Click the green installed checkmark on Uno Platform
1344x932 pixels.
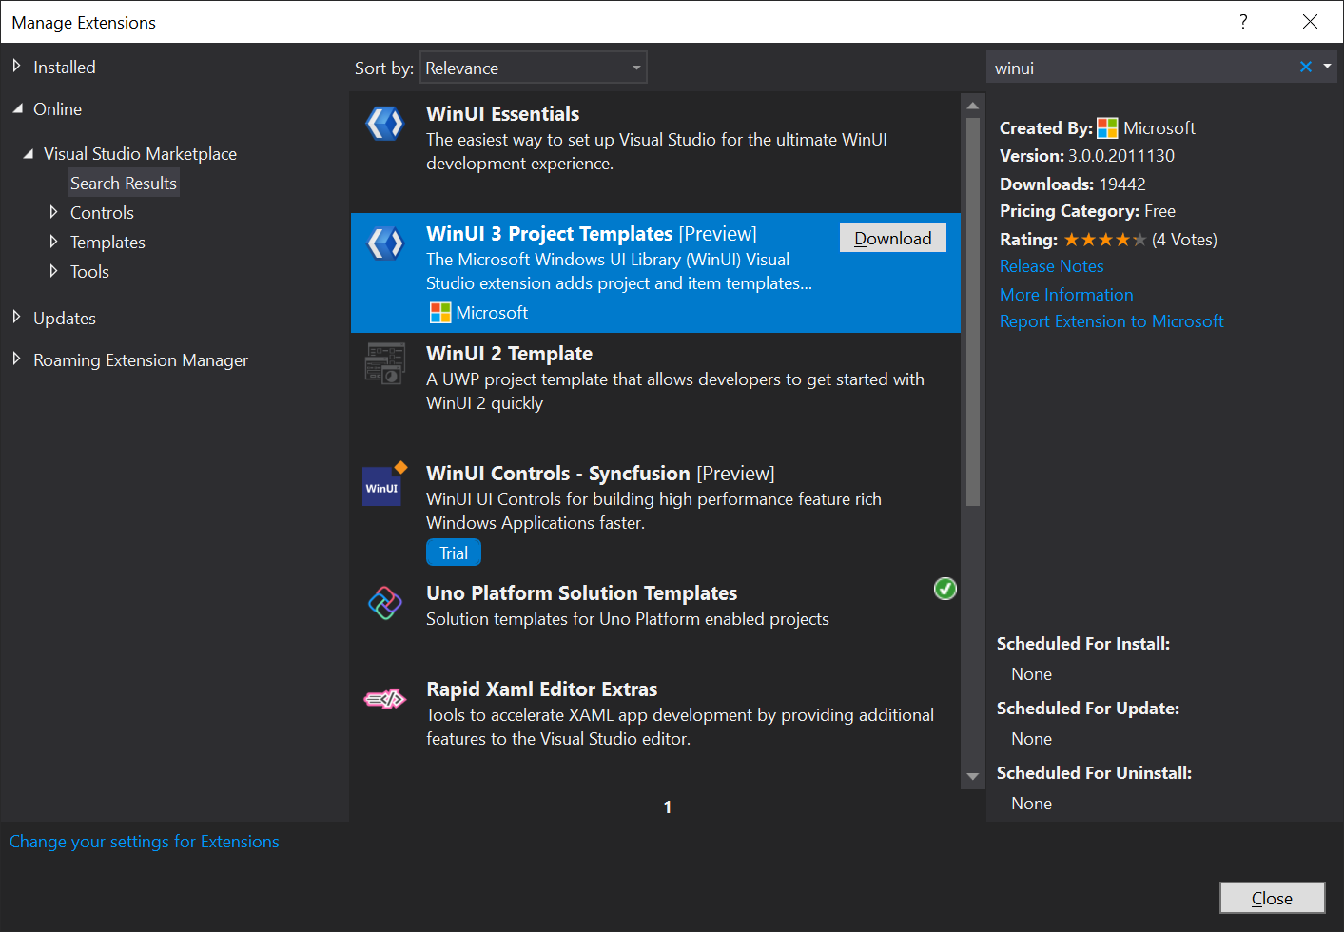coord(945,589)
